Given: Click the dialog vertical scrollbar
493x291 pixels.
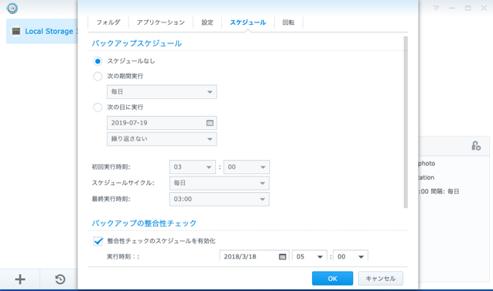Looking at the screenshot, I should [x=406, y=122].
